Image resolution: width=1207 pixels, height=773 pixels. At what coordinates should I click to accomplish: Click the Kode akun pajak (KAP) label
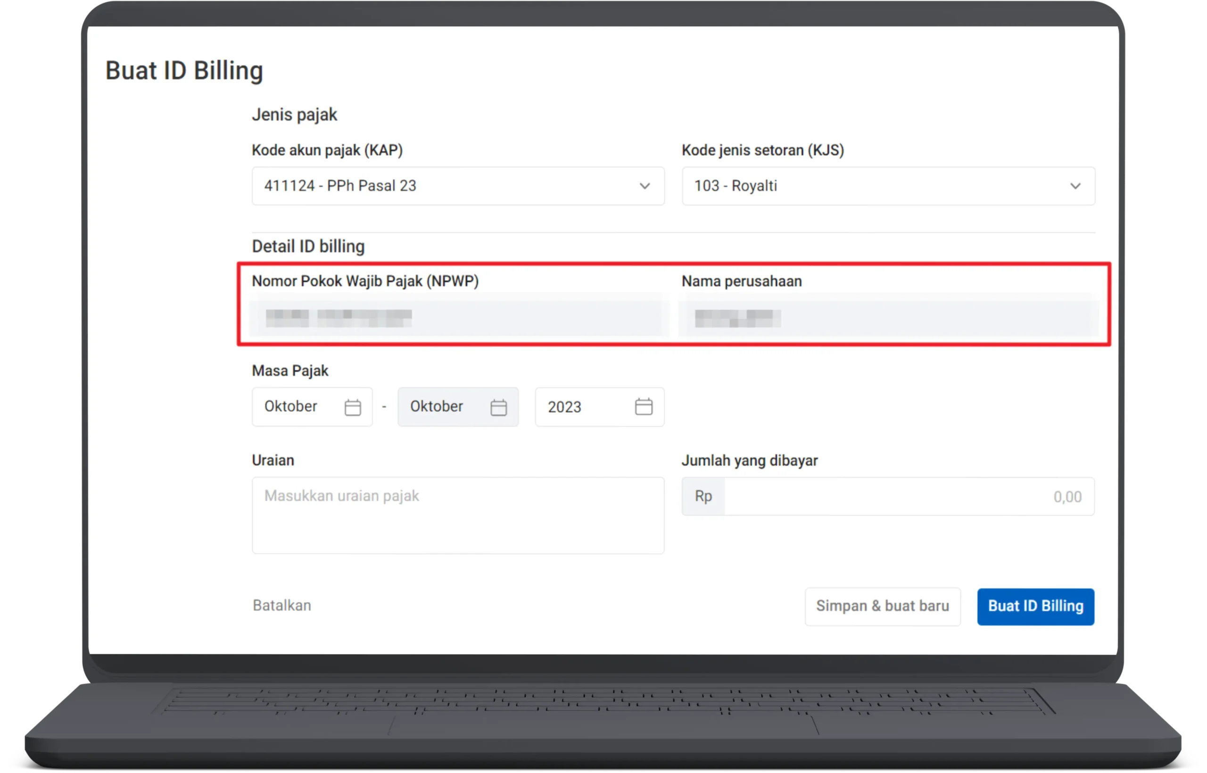coord(327,150)
